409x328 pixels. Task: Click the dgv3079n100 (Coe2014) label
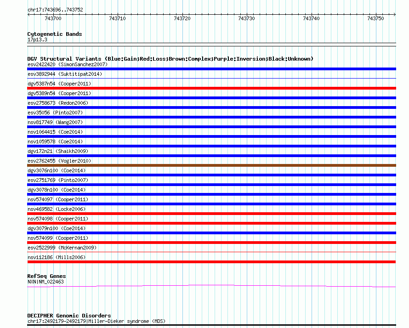(57, 228)
